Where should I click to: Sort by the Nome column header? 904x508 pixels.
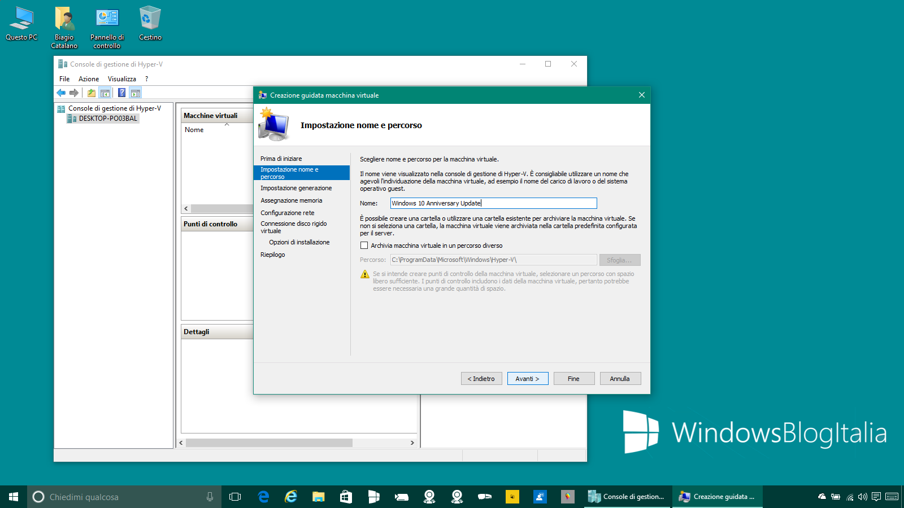tap(194, 130)
